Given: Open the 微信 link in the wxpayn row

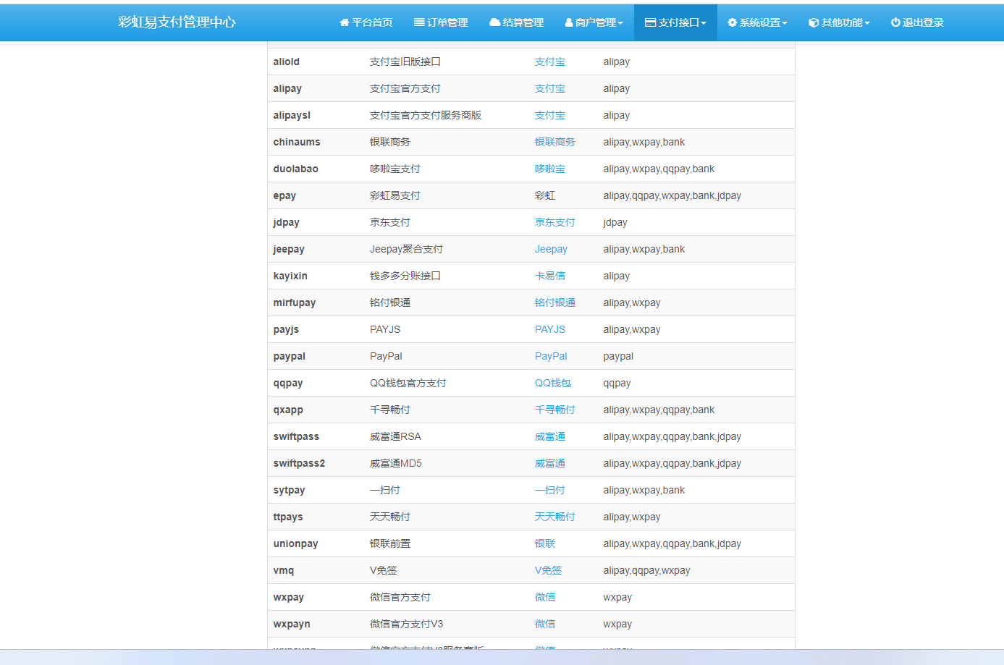Looking at the screenshot, I should (545, 624).
